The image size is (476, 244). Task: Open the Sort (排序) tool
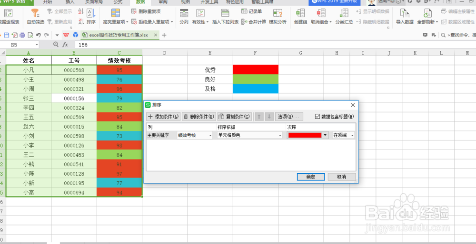91,17
